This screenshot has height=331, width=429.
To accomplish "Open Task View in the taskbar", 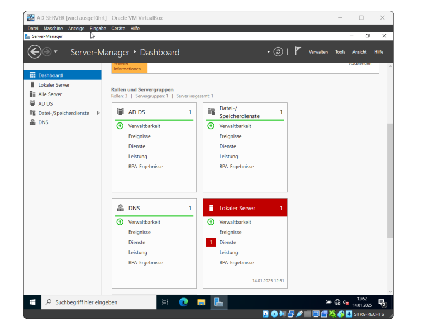I will 165,302.
